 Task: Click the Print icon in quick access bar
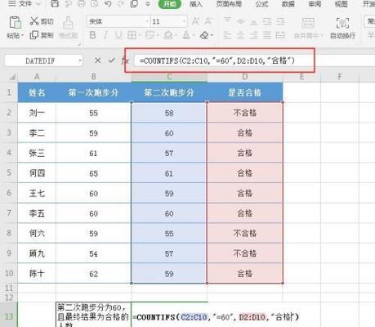pos(81,3)
